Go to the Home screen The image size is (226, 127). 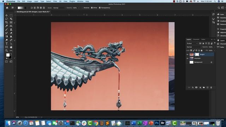click(7, 8)
